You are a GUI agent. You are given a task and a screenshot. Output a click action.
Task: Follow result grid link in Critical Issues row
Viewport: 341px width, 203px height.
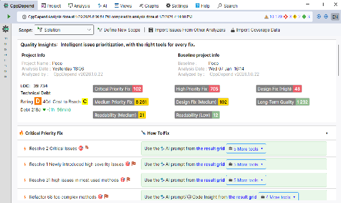coord(210,148)
